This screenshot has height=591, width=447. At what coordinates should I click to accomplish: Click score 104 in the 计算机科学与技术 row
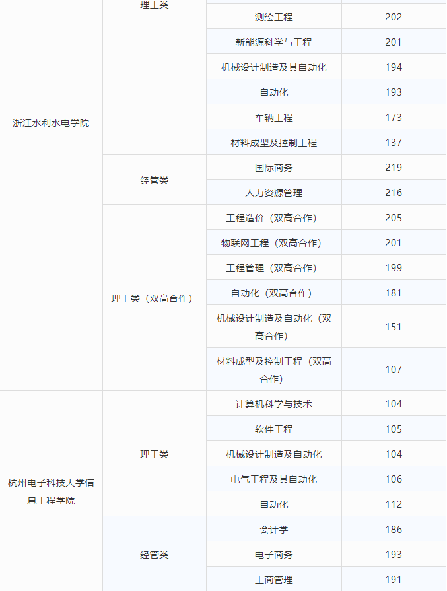(394, 404)
